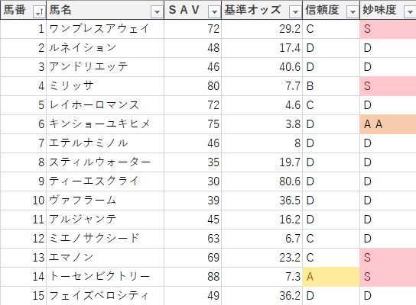The height and width of the screenshot is (305, 416).
Task: Open the 馬番 column sort filter button
Action: coord(39,11)
